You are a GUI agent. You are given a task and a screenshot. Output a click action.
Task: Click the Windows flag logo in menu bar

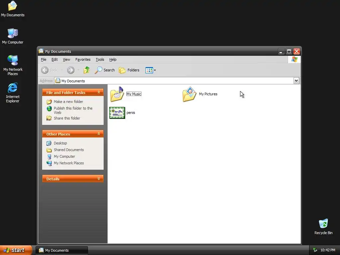[x=294, y=59]
